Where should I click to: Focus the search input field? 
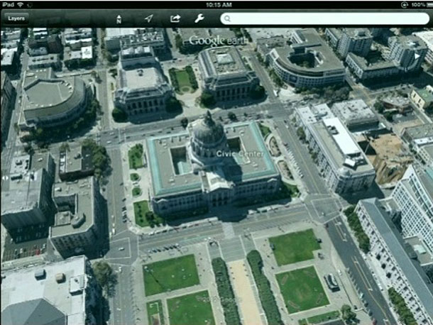pos(327,19)
